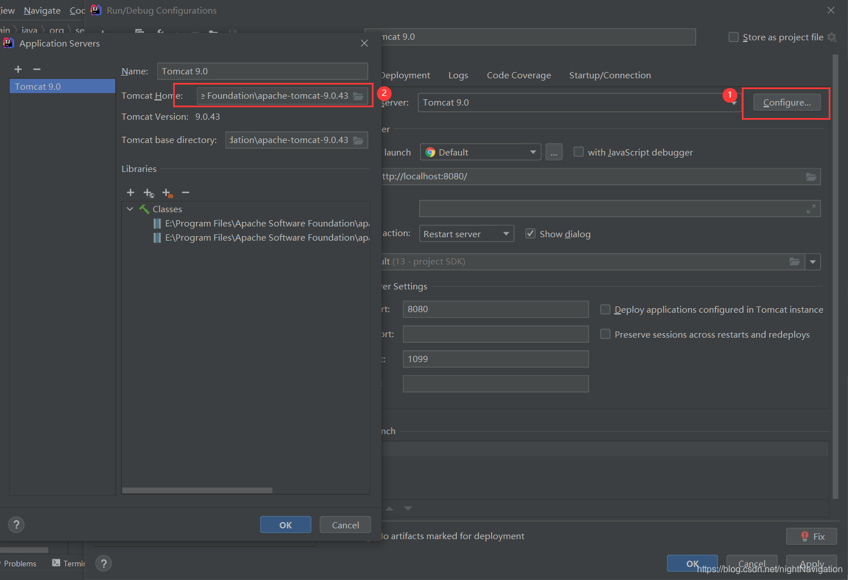Screen dimensions: 848x580
Task: Collapse the Classes tree node
Action: coord(130,209)
